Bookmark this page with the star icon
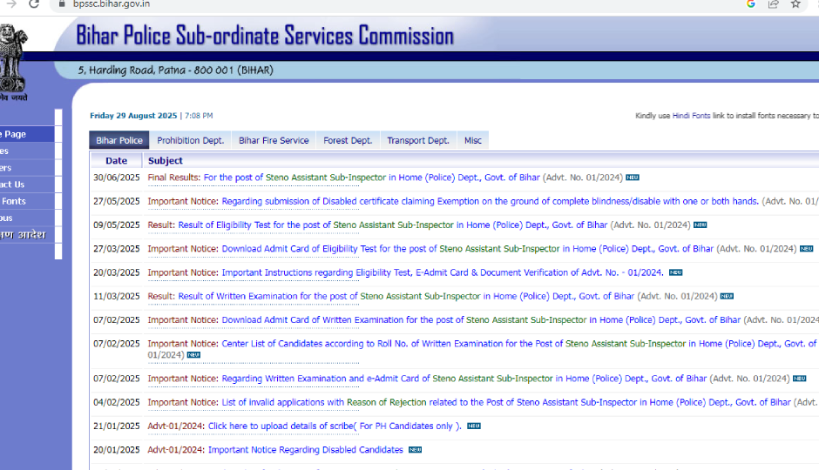Image resolution: width=819 pixels, height=470 pixels. click(x=795, y=4)
